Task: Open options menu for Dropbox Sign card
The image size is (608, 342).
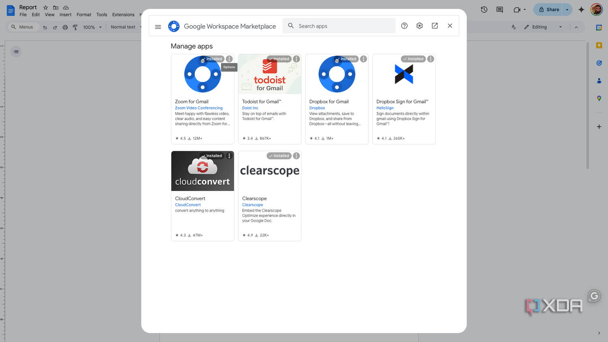Action: point(430,59)
